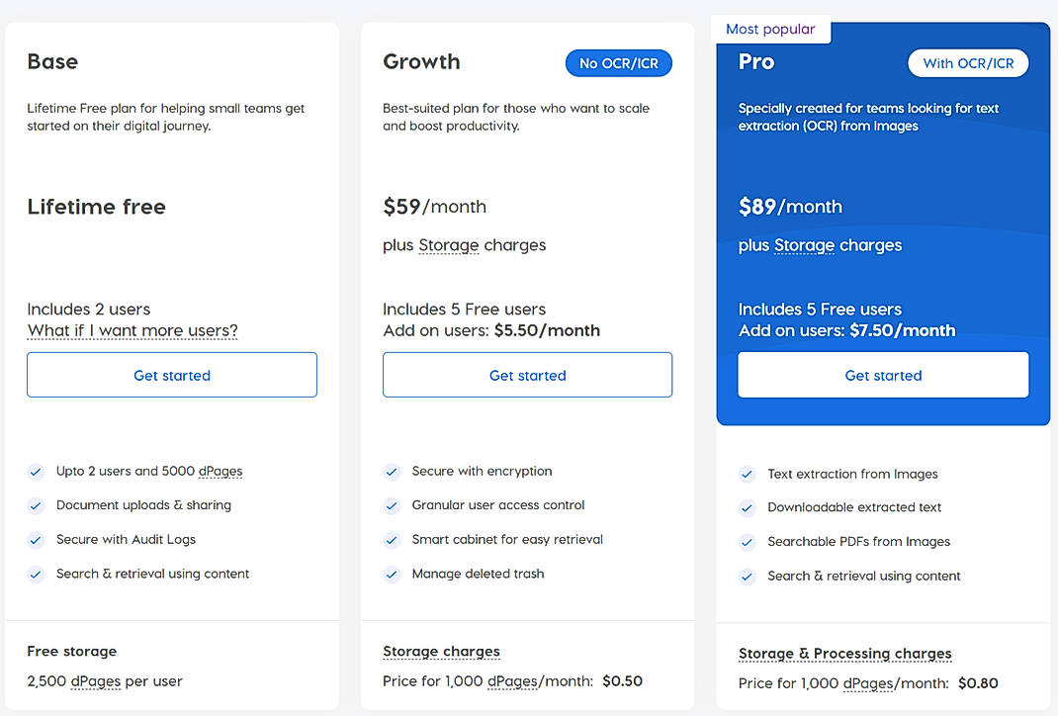This screenshot has width=1058, height=716.
Task: Select the 'Most popular' tab above the Pro card
Action: (x=770, y=29)
